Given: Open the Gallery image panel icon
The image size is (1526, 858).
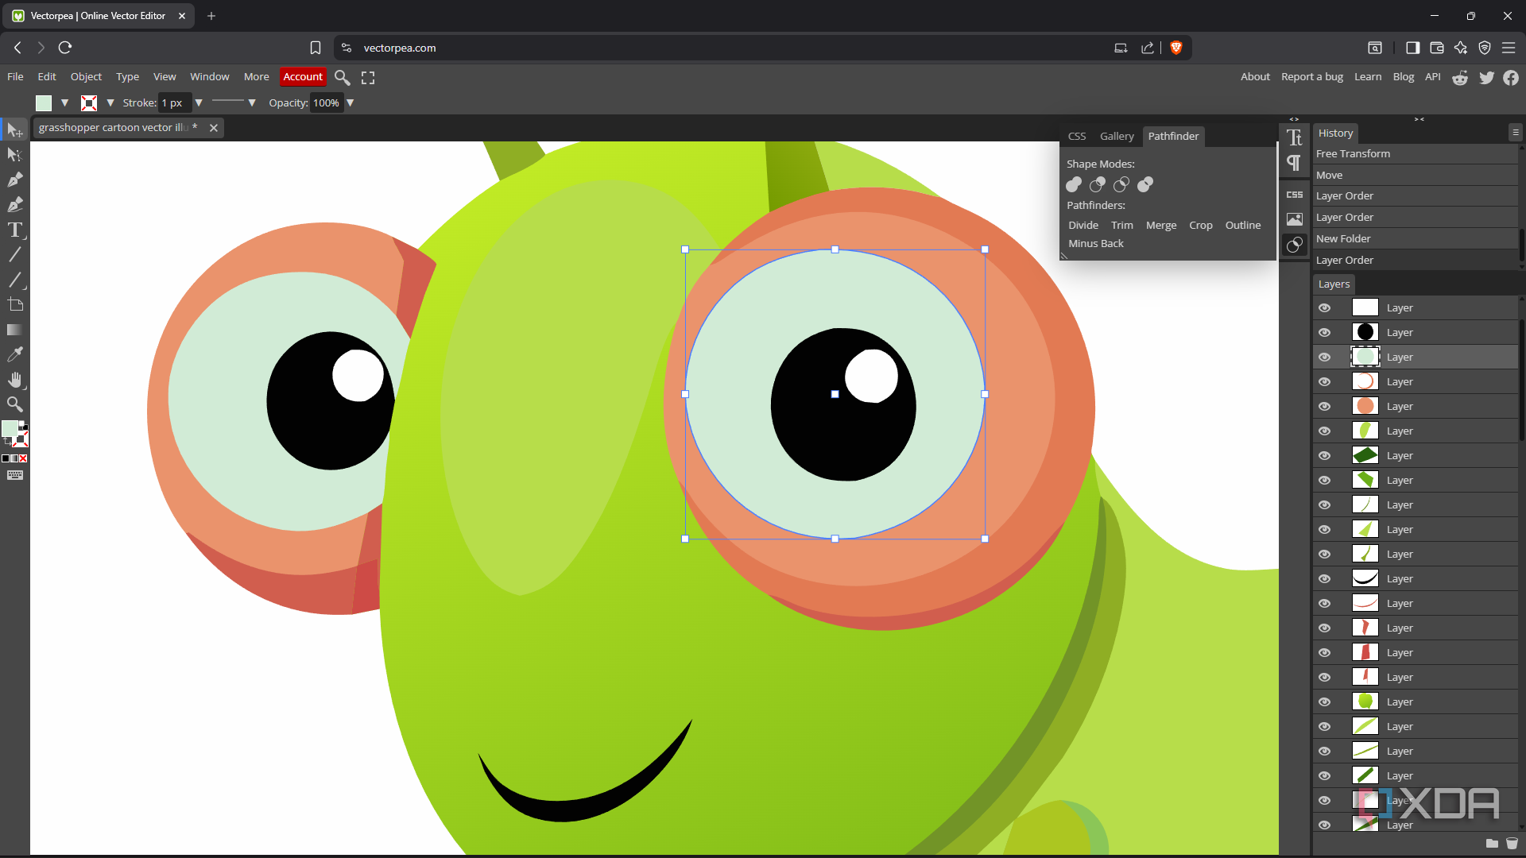Looking at the screenshot, I should point(1295,219).
